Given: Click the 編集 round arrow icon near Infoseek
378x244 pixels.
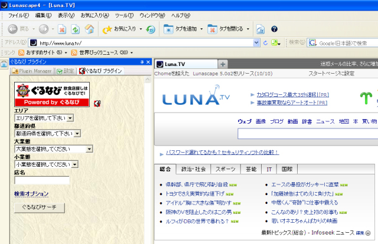Looking at the screenshot, I should [368, 233].
